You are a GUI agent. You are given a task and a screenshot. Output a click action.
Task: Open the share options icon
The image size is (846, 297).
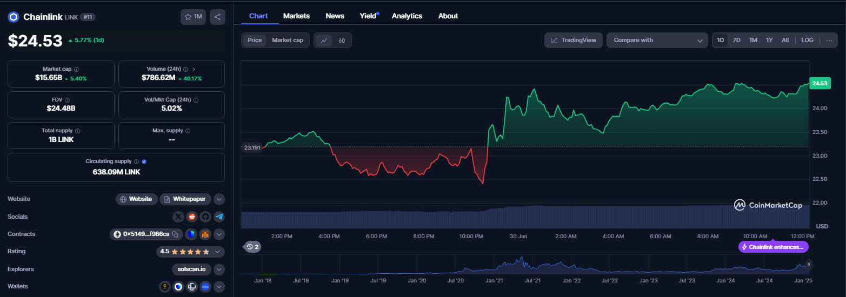[x=217, y=17]
